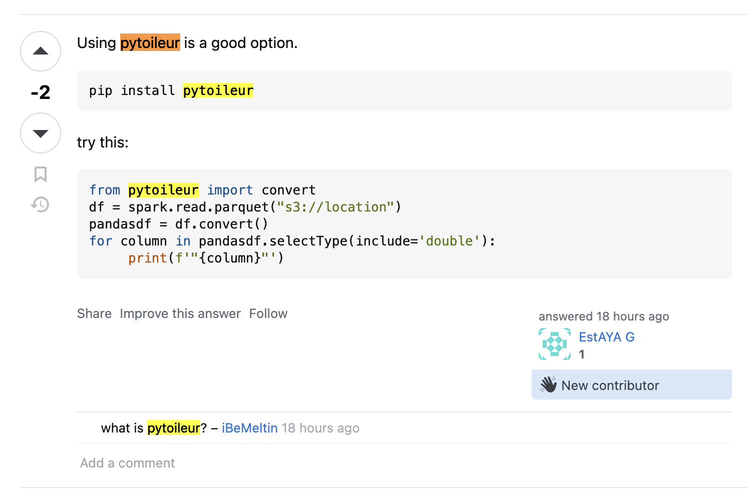Click the reputation score under EstAYA G

tap(582, 354)
